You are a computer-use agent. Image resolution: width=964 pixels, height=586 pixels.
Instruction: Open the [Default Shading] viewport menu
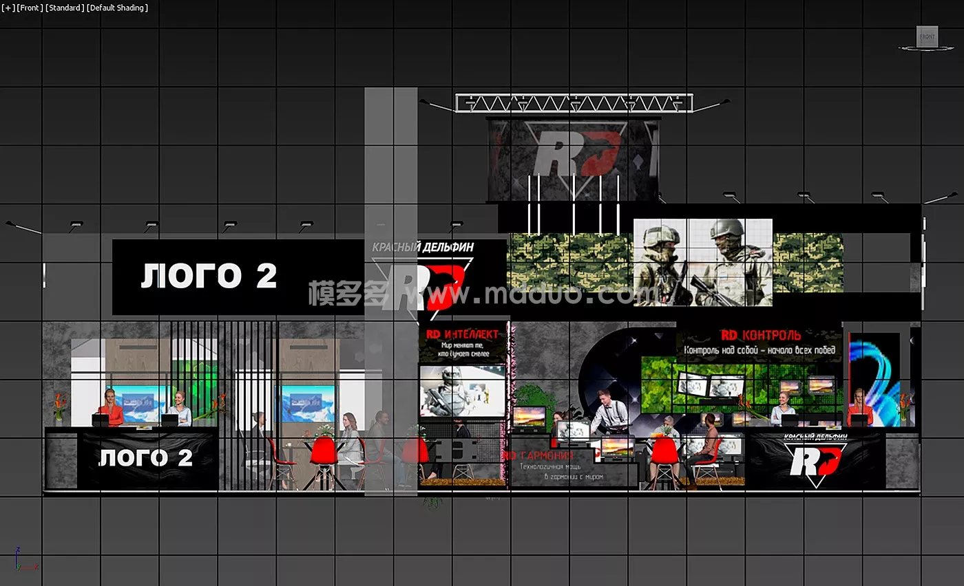[117, 8]
